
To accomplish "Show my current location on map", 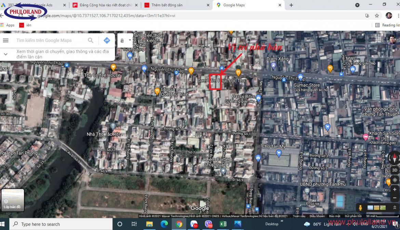I will pyautogui.click(x=395, y=180).
